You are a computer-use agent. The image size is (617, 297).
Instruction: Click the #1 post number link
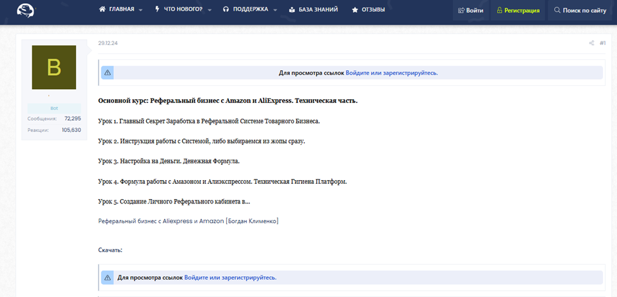602,44
